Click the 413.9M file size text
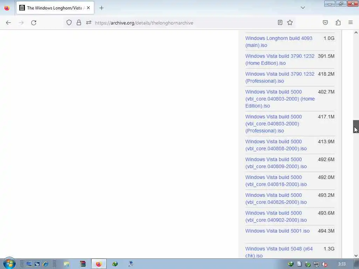Image resolution: width=359 pixels, height=269 pixels. [x=326, y=142]
